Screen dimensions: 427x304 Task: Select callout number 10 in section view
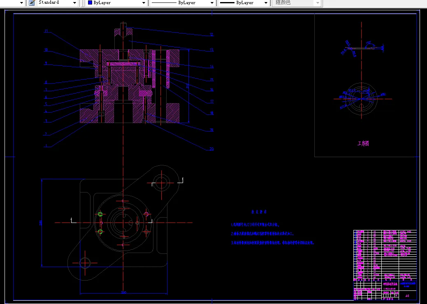(46, 50)
